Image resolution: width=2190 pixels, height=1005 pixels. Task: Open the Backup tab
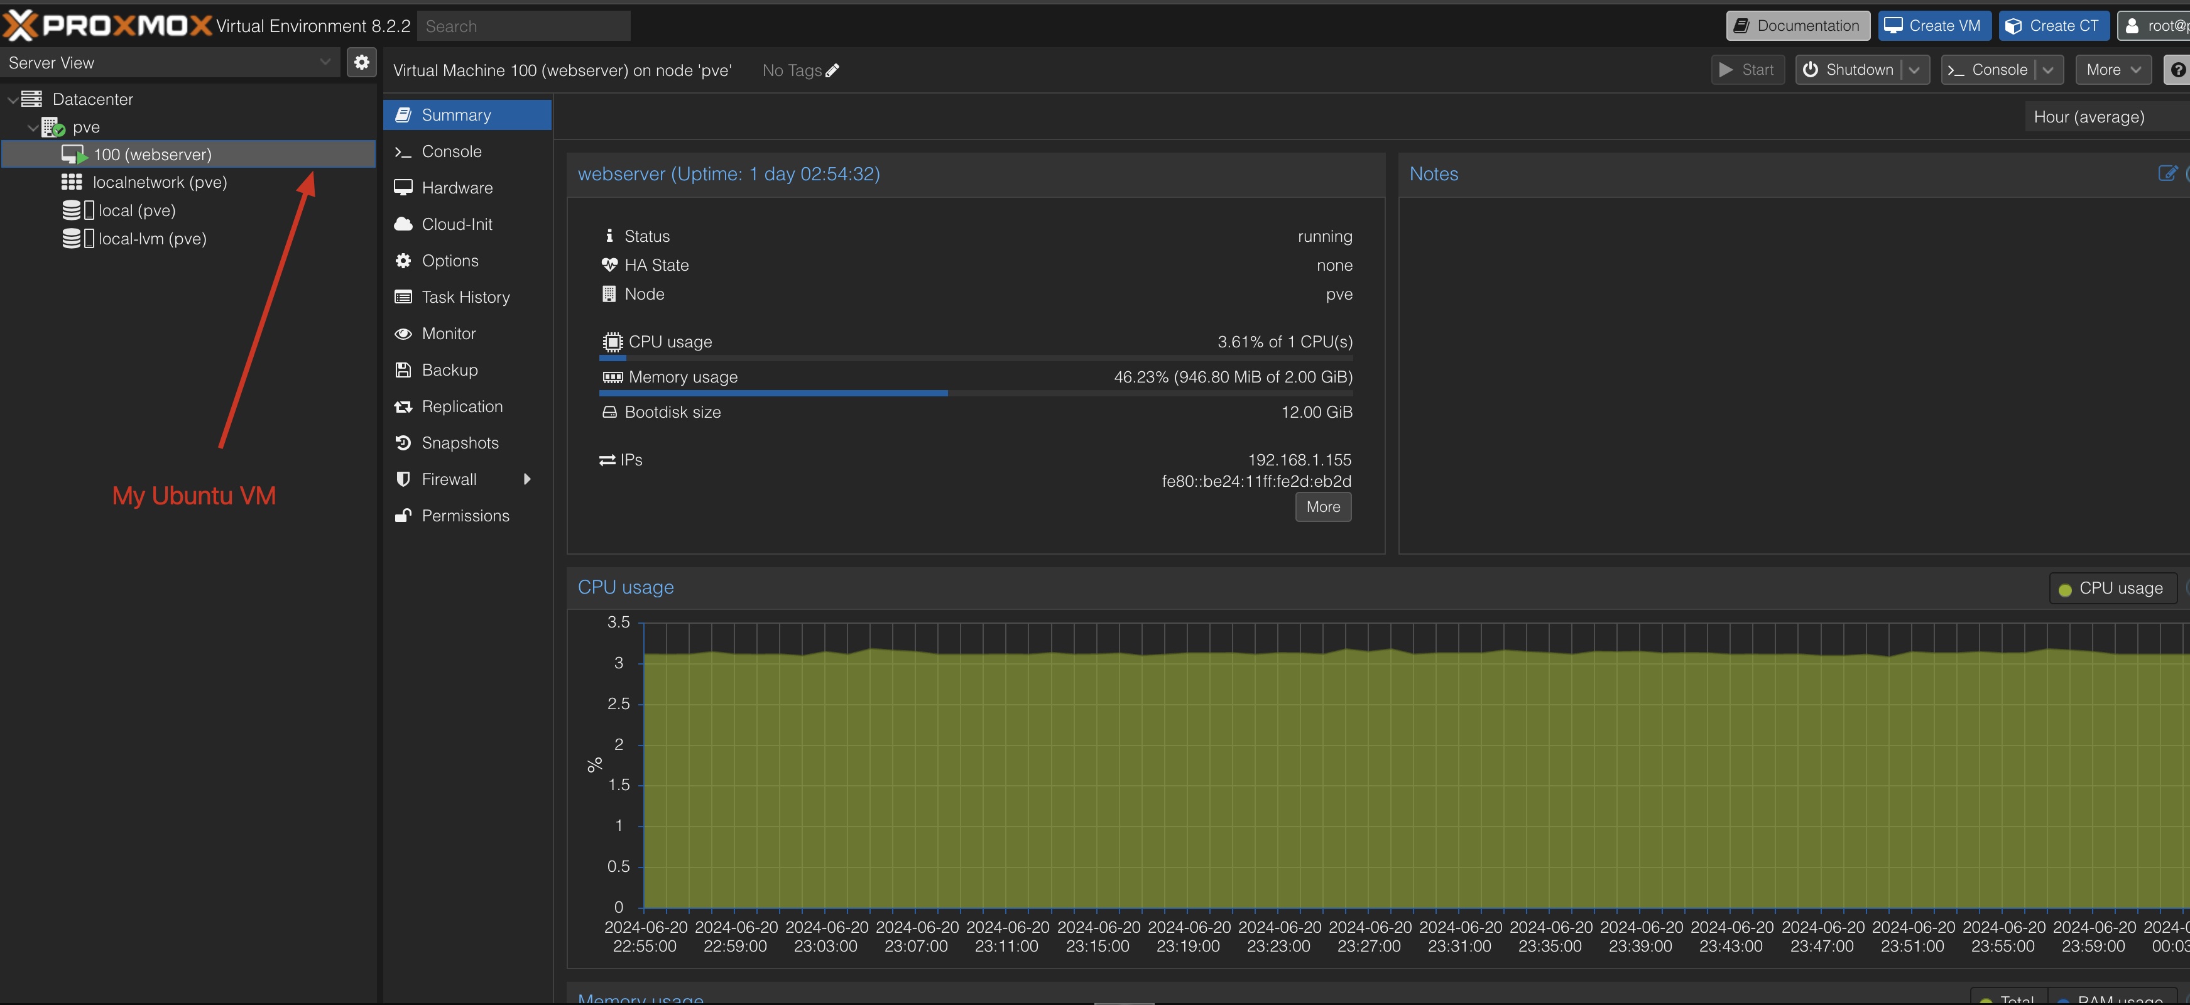click(467, 370)
